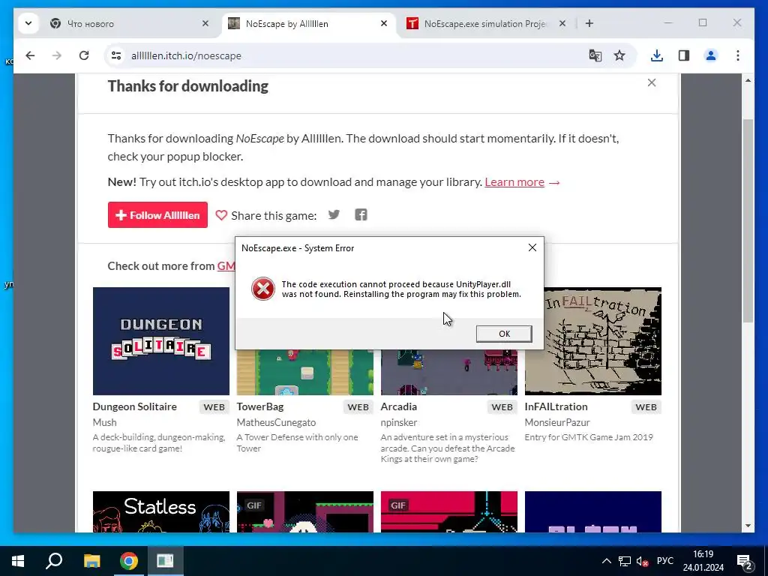Open the pink GIF game thumbnail in second row
Viewport: 768px width, 576px height.
[x=448, y=511]
